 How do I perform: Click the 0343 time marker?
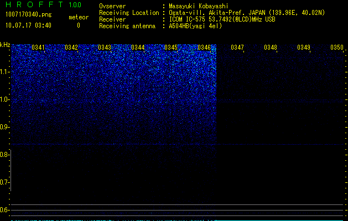click(x=105, y=48)
